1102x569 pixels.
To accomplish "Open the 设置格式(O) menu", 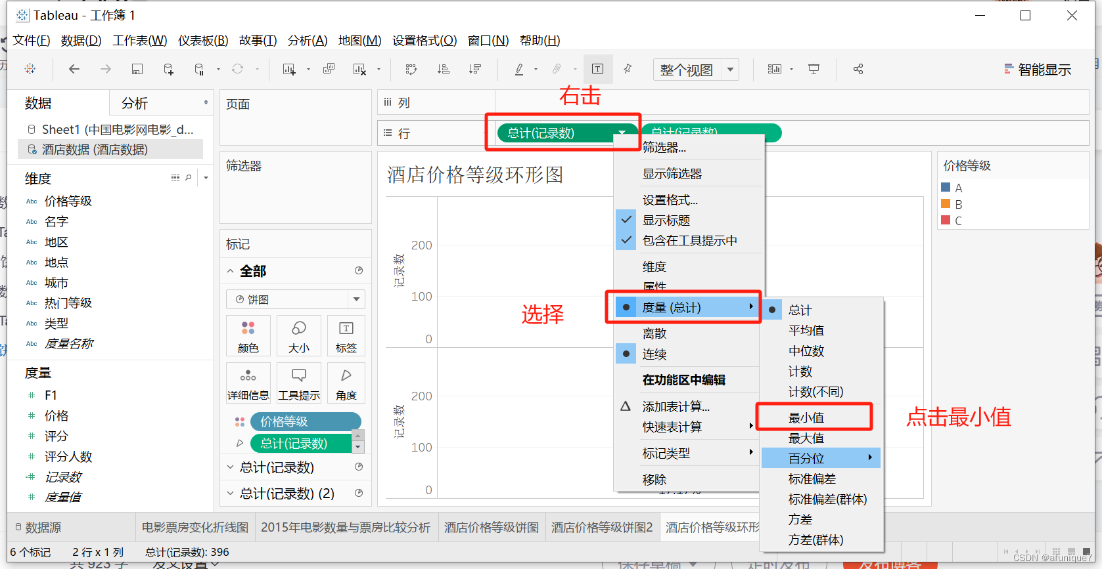I will pos(425,41).
